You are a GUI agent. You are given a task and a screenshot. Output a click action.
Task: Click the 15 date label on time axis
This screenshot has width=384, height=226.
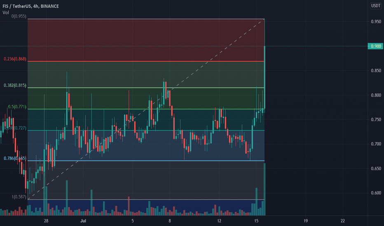(256, 221)
